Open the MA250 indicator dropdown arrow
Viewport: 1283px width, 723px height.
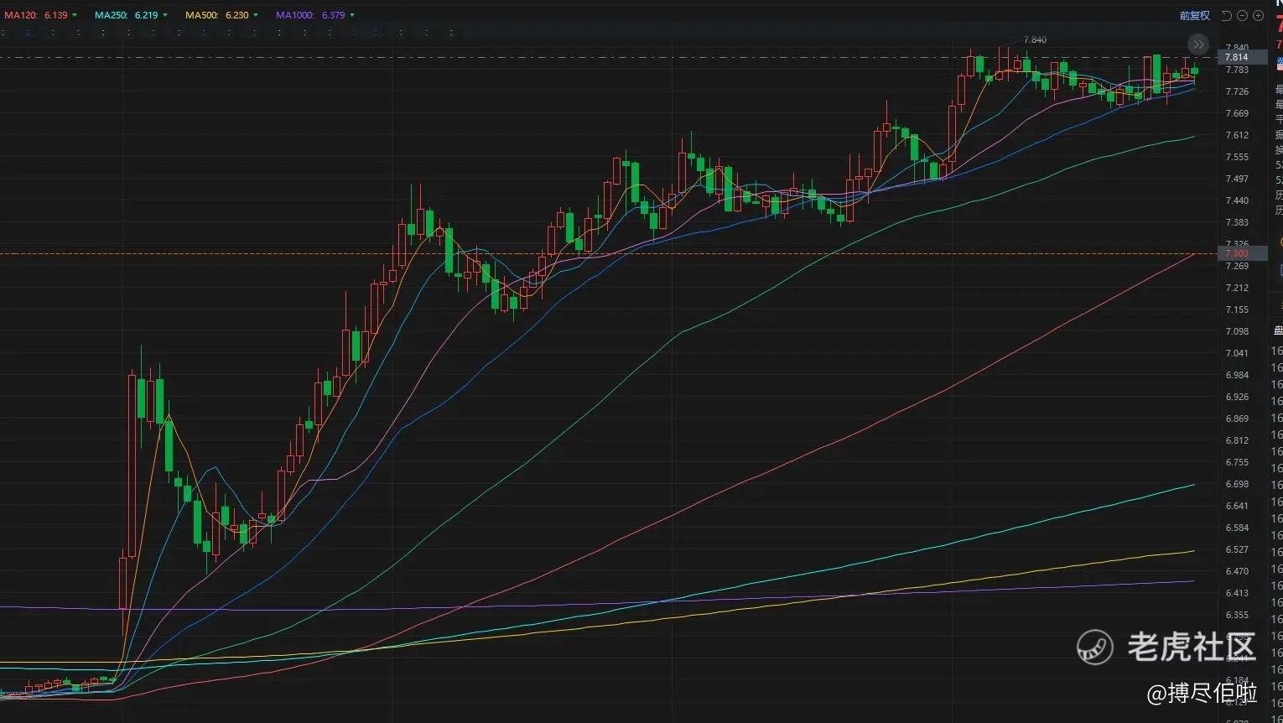coord(164,15)
